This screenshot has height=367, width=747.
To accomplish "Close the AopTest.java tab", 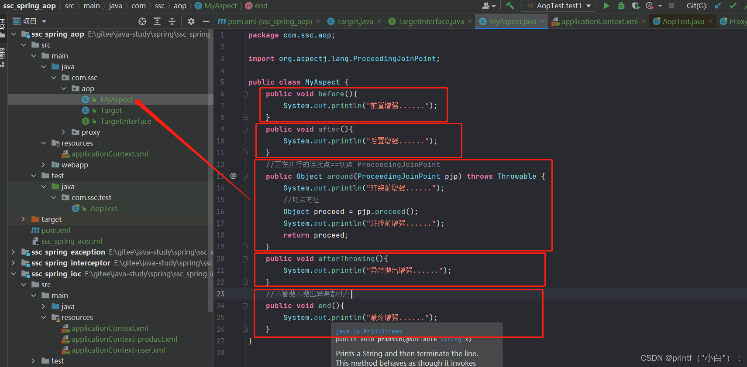I will click(710, 21).
